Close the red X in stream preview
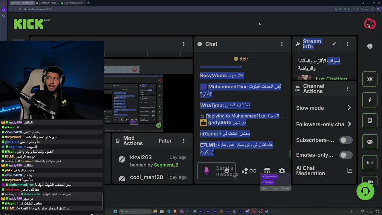 (135, 69)
